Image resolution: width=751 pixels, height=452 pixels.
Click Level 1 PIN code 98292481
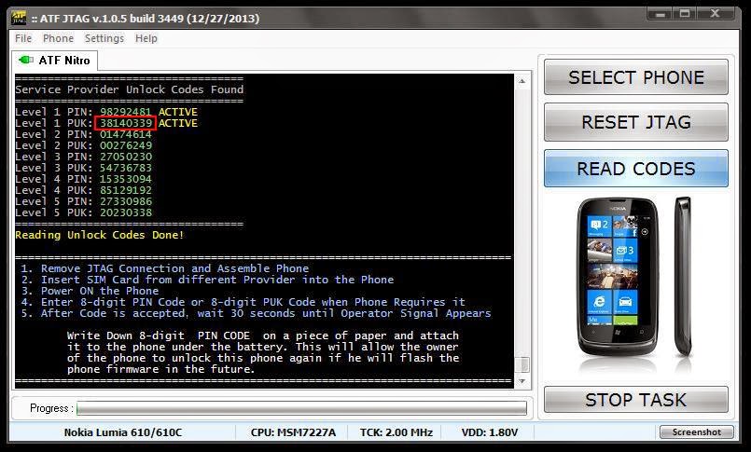pos(126,112)
